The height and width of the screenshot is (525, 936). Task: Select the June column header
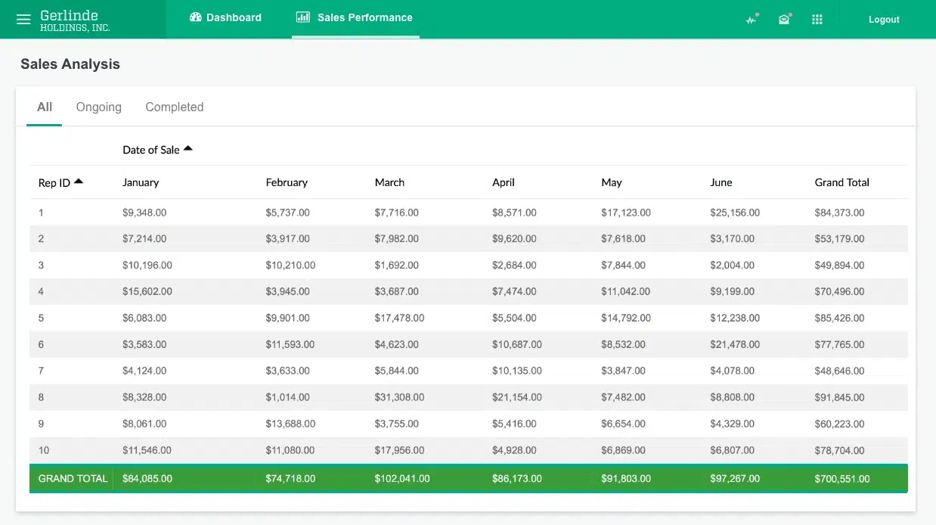(x=721, y=182)
